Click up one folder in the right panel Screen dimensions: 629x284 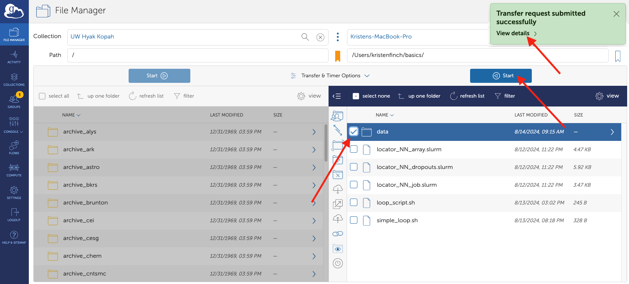point(419,96)
